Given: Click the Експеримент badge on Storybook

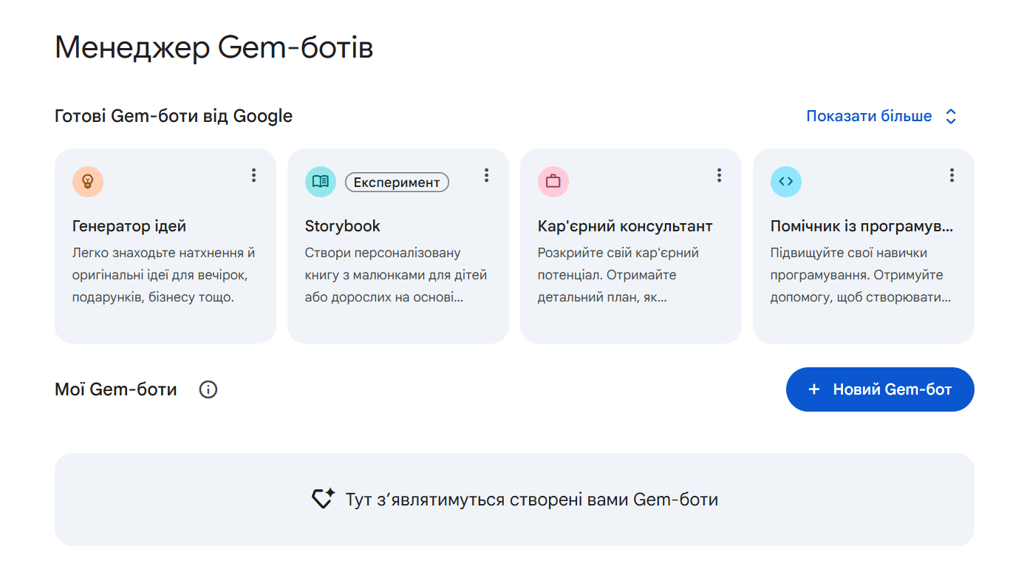Looking at the screenshot, I should click(x=397, y=183).
